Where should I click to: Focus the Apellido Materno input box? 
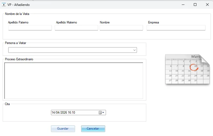76,28
